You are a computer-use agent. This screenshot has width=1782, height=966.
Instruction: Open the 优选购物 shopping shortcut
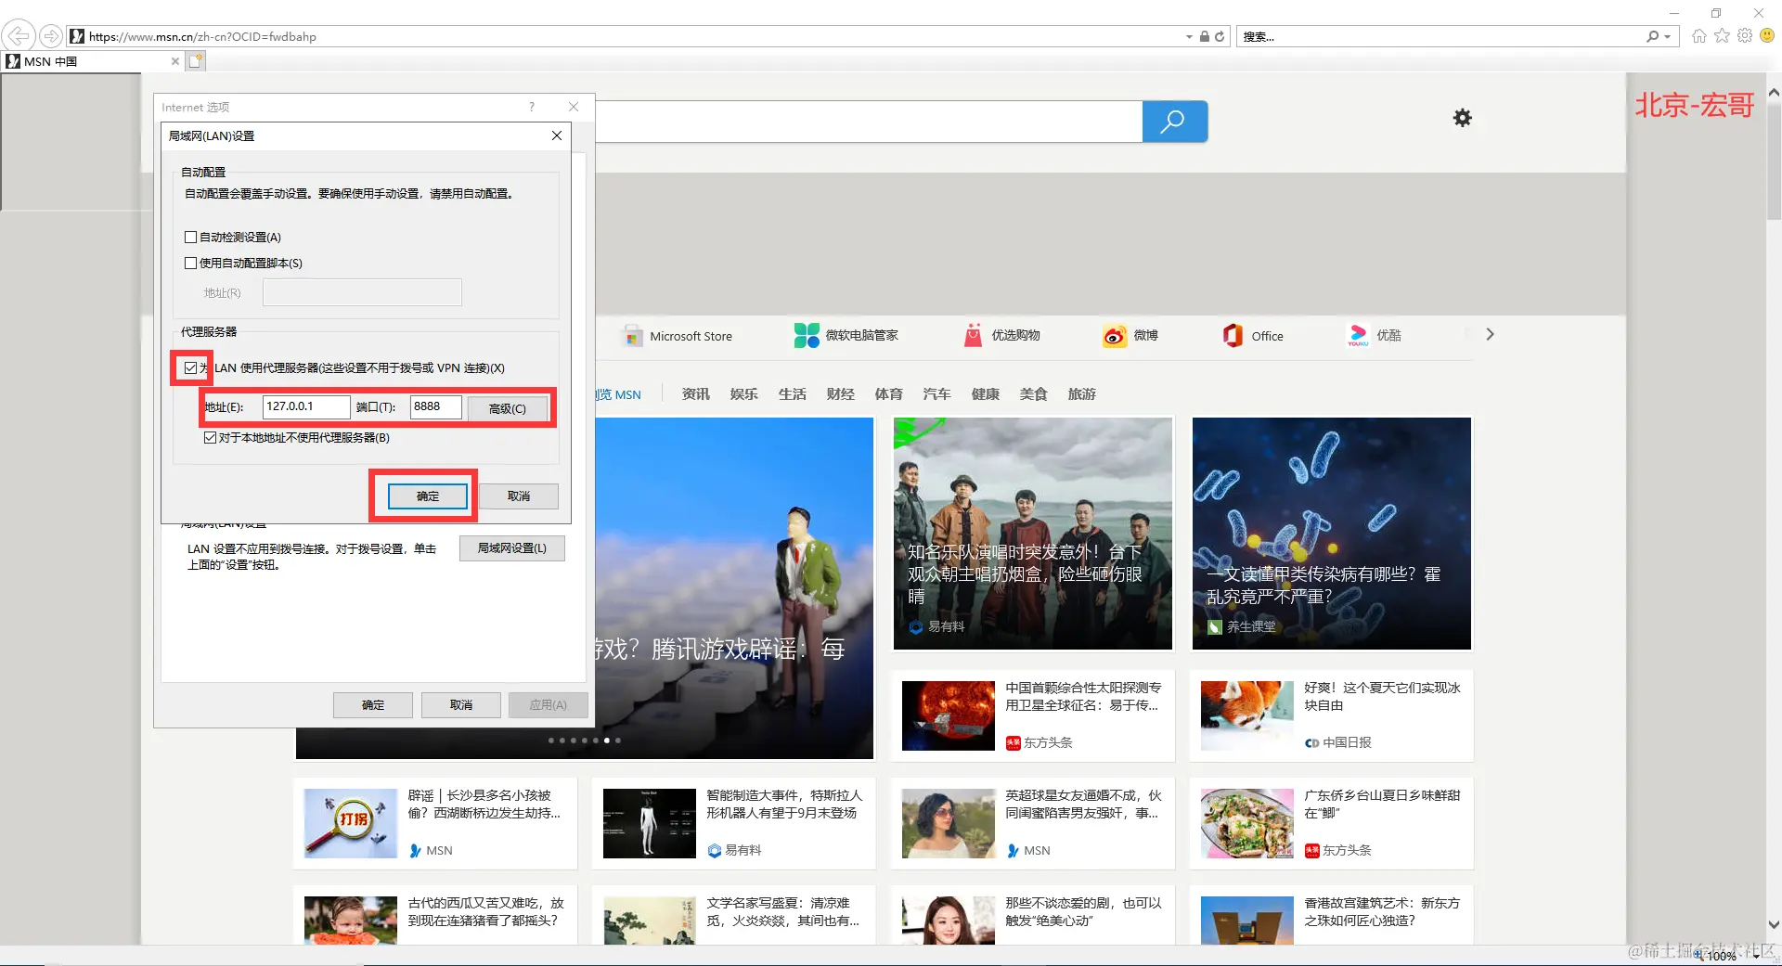pyautogui.click(x=1002, y=335)
